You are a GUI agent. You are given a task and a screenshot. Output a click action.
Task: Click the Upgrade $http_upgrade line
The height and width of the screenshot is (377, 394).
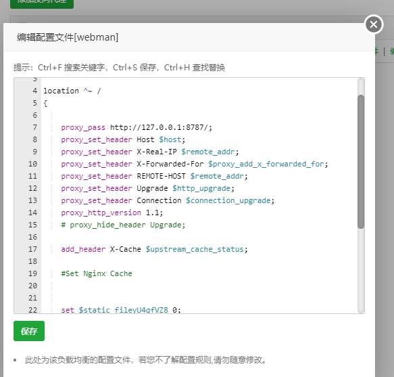point(148,188)
